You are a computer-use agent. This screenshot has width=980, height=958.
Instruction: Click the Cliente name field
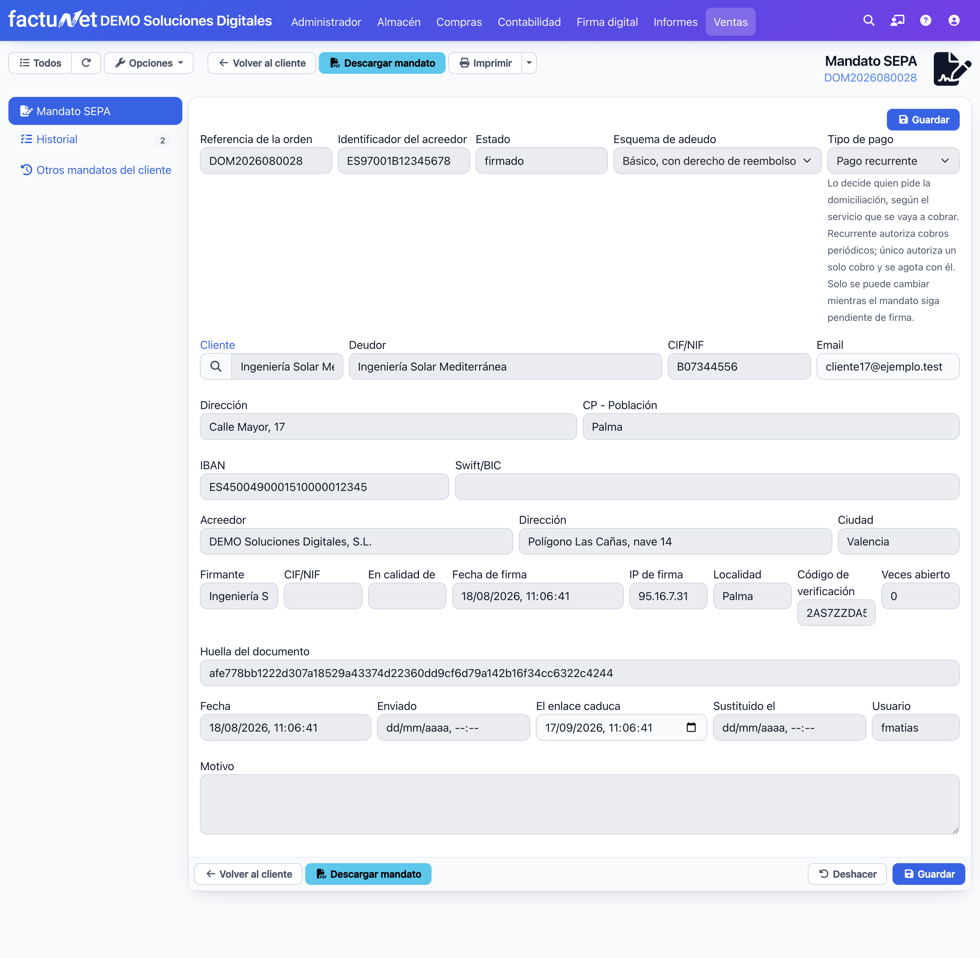coord(287,366)
